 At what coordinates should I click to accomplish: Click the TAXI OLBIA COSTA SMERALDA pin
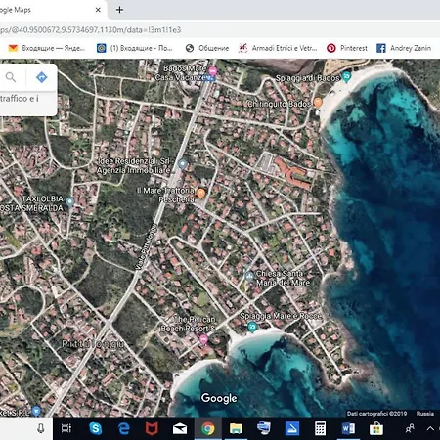pyautogui.click(x=69, y=201)
